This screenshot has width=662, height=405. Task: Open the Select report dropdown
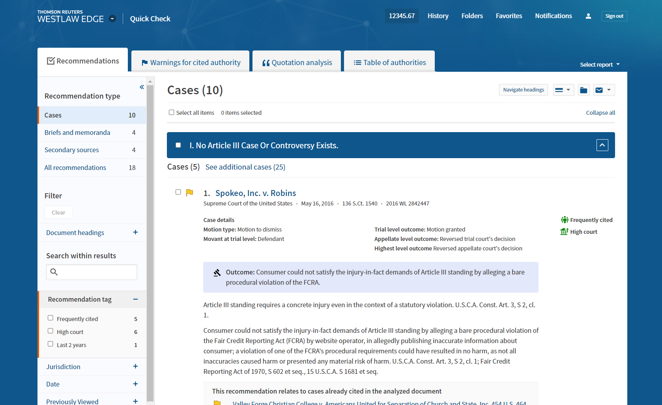[x=599, y=65]
